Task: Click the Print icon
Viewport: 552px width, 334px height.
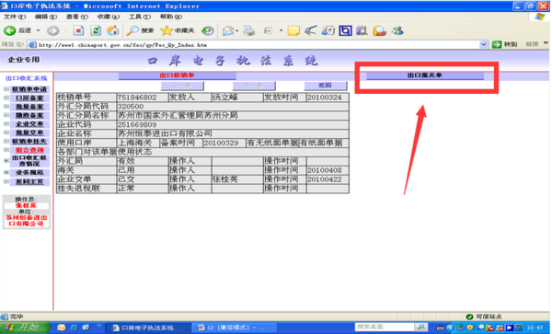Action: point(249,31)
